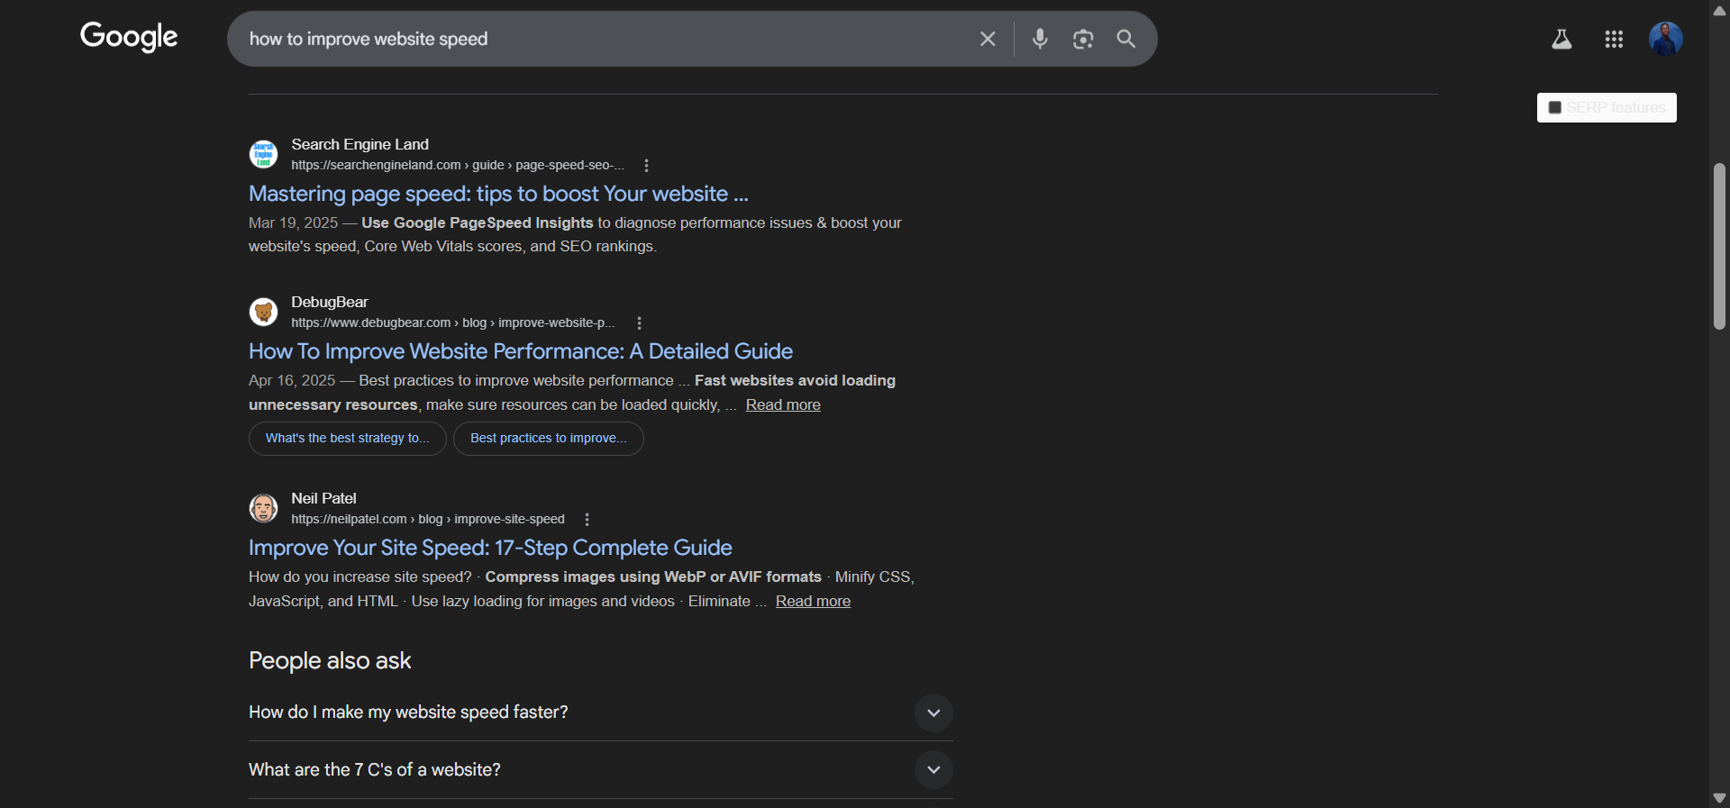Open Search by image camera icon
Screen dimensions: 1730x808
point(1083,39)
